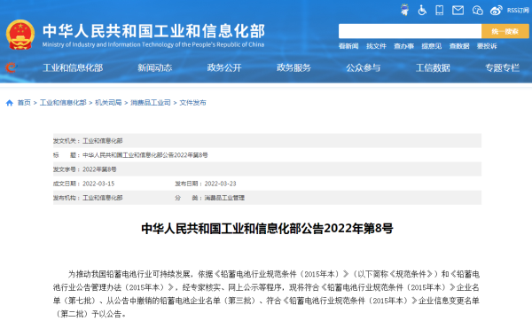This screenshot has width=532, height=321.
Task: Open the 公众参与 navigation menu
Action: pos(364,68)
